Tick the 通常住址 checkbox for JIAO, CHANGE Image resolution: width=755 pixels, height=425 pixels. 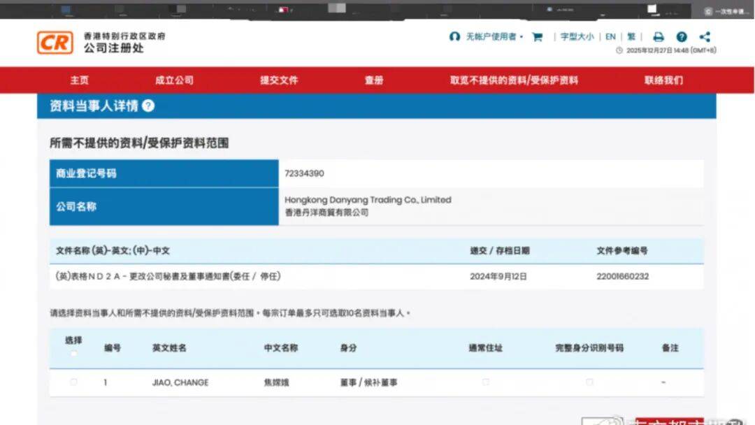(485, 382)
